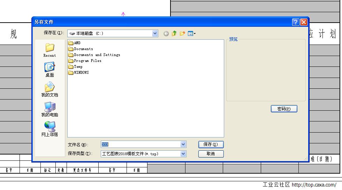Select the WINDOWS folder

point(81,72)
